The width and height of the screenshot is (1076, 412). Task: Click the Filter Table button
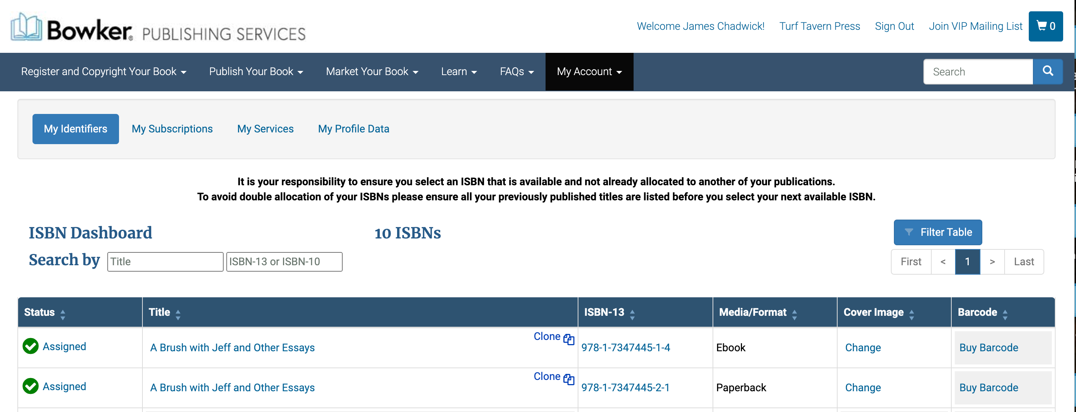tap(937, 232)
